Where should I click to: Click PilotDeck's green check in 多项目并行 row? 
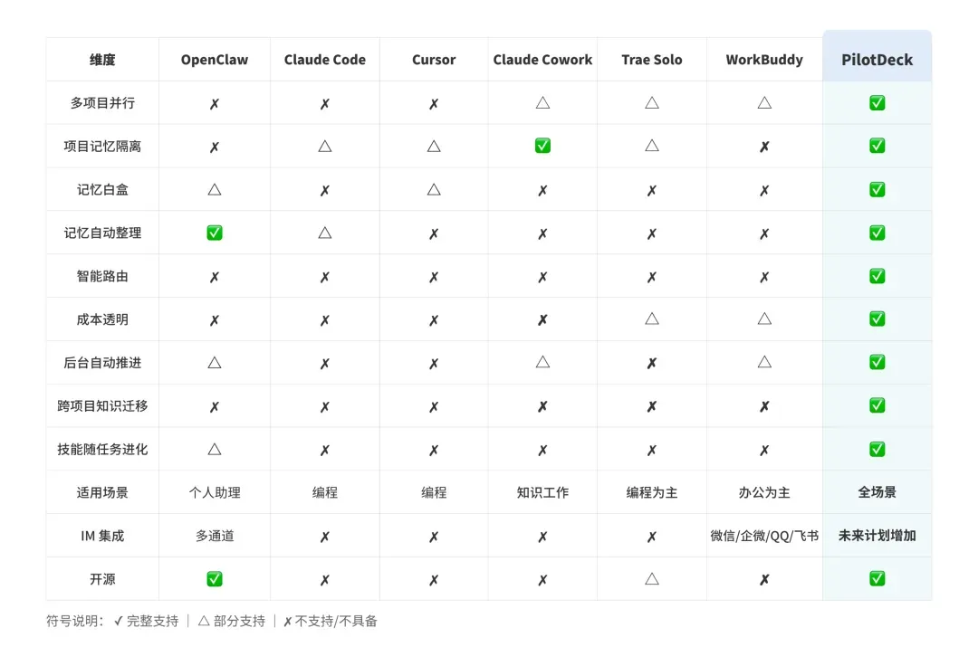click(877, 103)
